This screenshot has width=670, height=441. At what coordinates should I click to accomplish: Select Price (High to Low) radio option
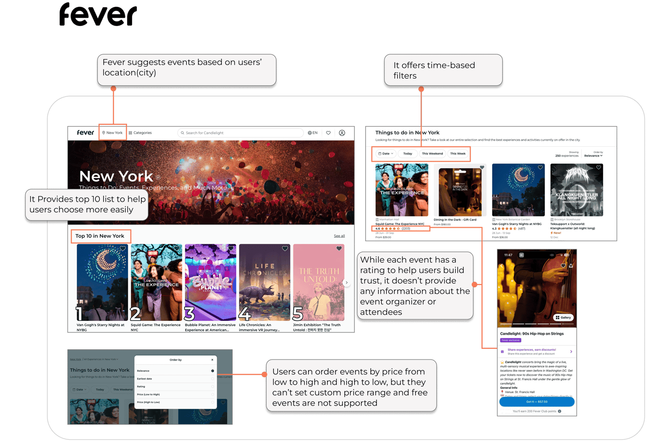click(x=213, y=402)
